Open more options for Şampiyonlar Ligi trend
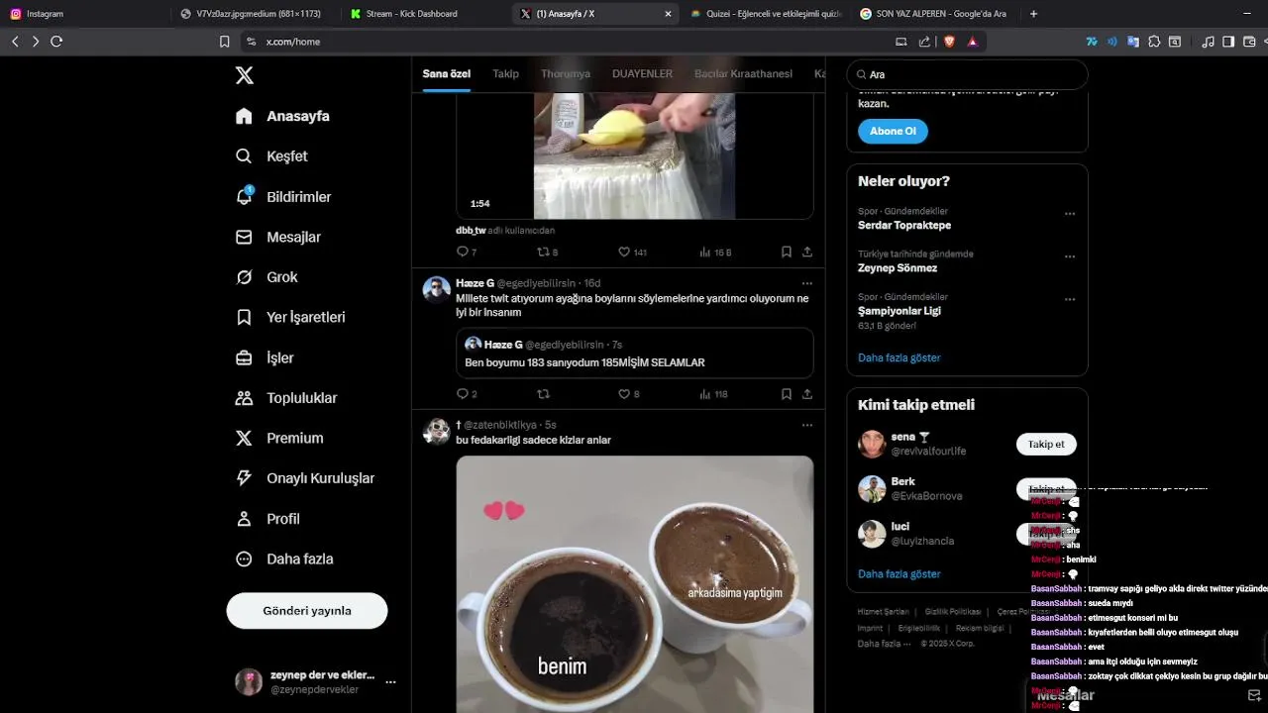Screen dimensions: 1268x713 (x=1070, y=299)
